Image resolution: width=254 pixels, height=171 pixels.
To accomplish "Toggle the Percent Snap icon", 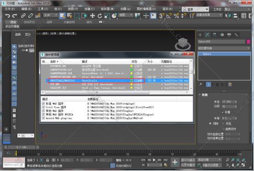I will pyautogui.click(x=177, y=16).
